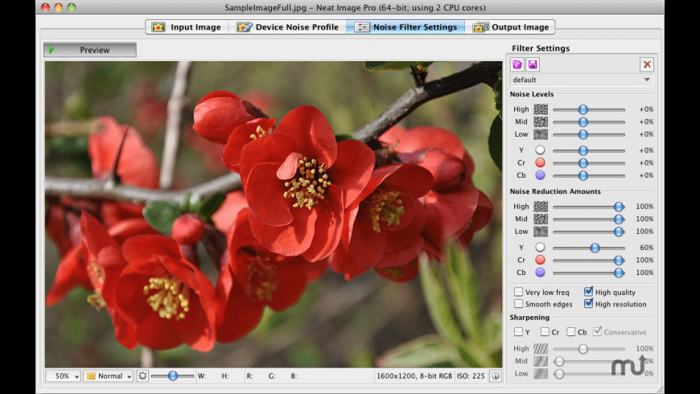Click the Noise Reduction Mid frequency icon

pos(541,219)
